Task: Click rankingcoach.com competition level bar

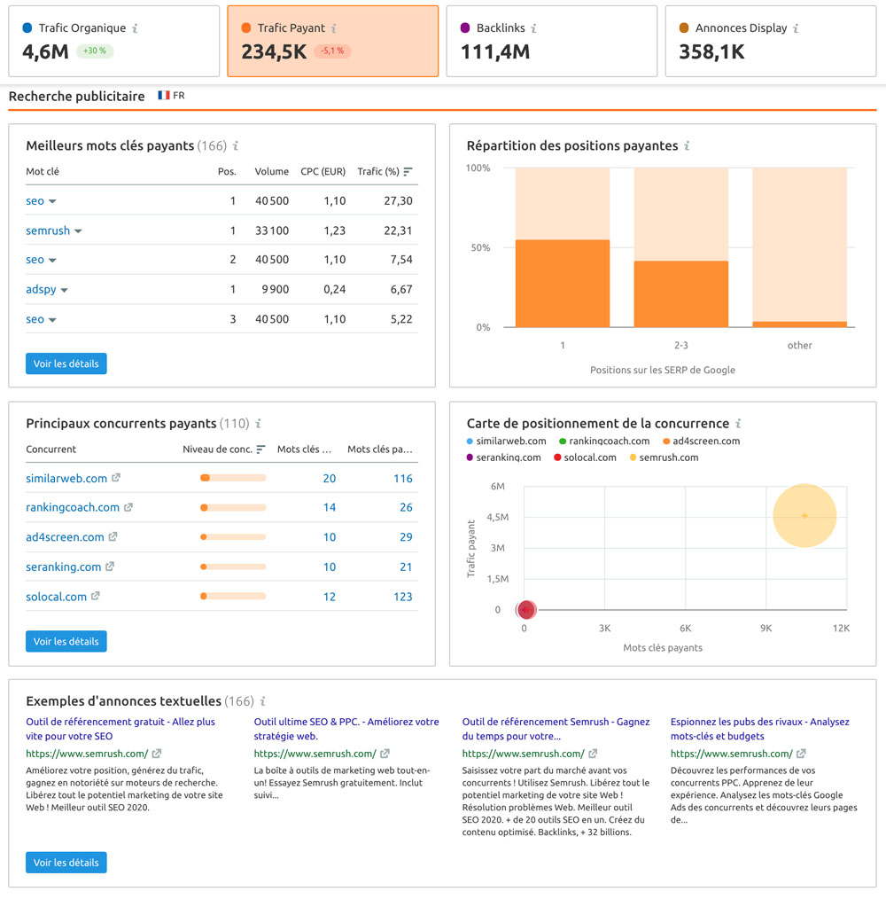Action: point(233,507)
